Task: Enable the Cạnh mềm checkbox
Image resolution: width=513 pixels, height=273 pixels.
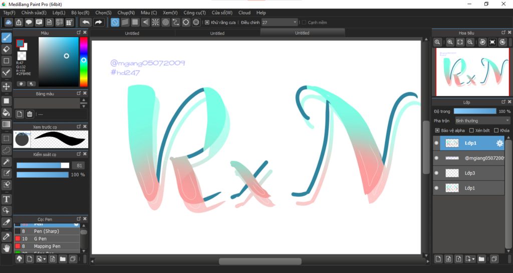Action: 304,22
